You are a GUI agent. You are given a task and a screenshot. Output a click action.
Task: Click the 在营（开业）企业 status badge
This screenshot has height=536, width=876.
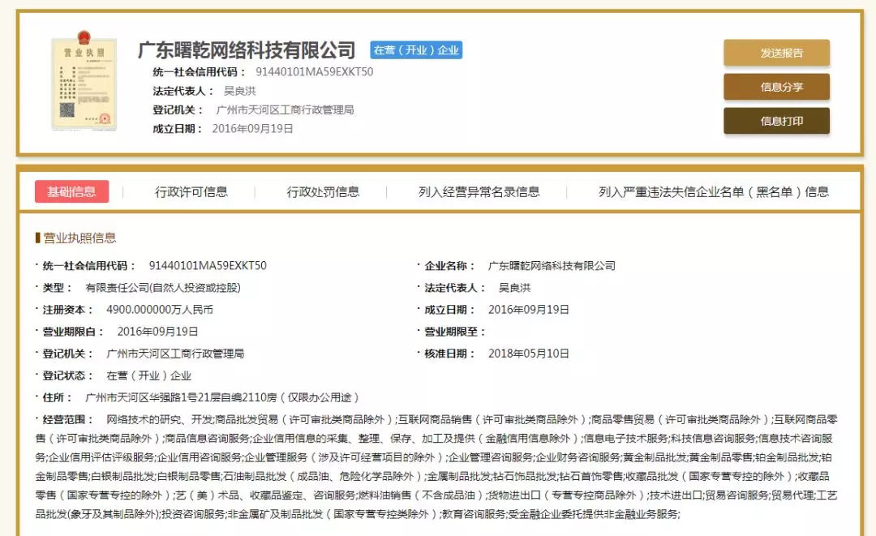(416, 50)
